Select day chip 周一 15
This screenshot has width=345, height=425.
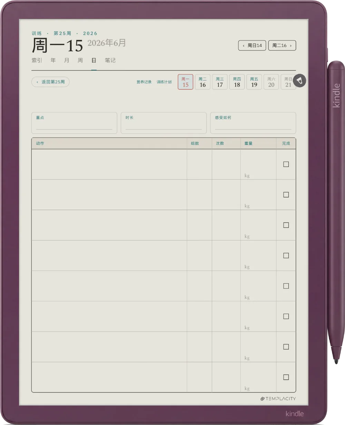click(x=186, y=82)
